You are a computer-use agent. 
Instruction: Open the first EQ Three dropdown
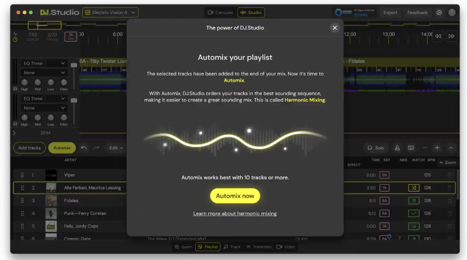44,63
